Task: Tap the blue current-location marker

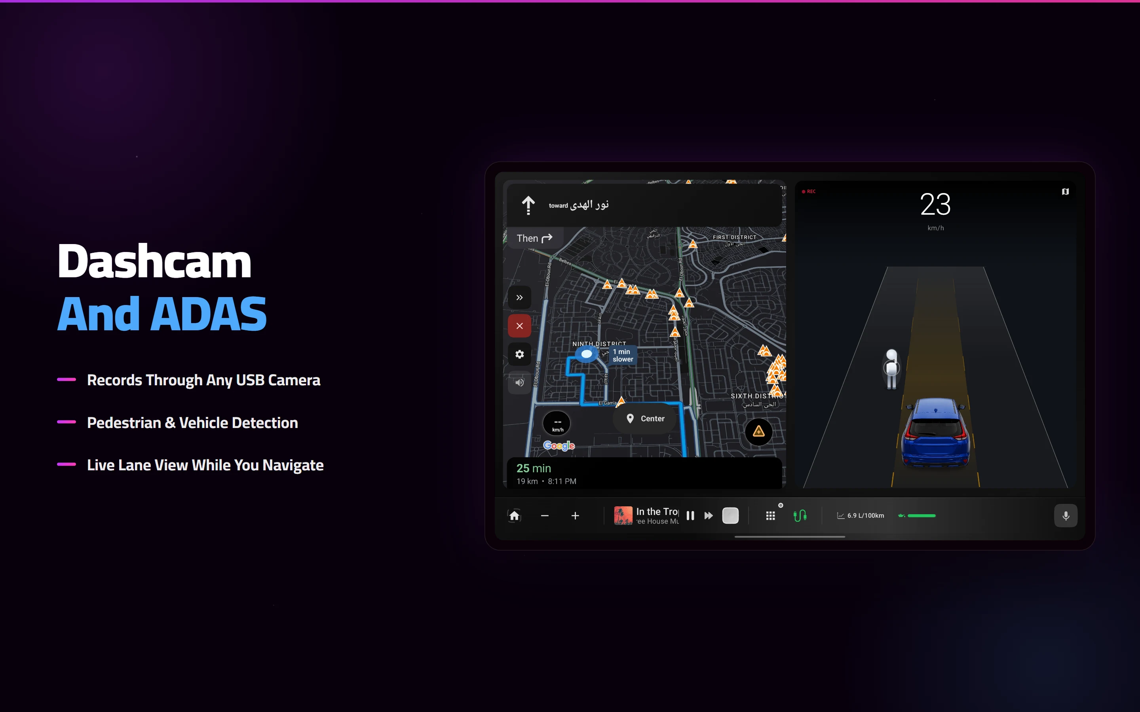Action: click(587, 354)
